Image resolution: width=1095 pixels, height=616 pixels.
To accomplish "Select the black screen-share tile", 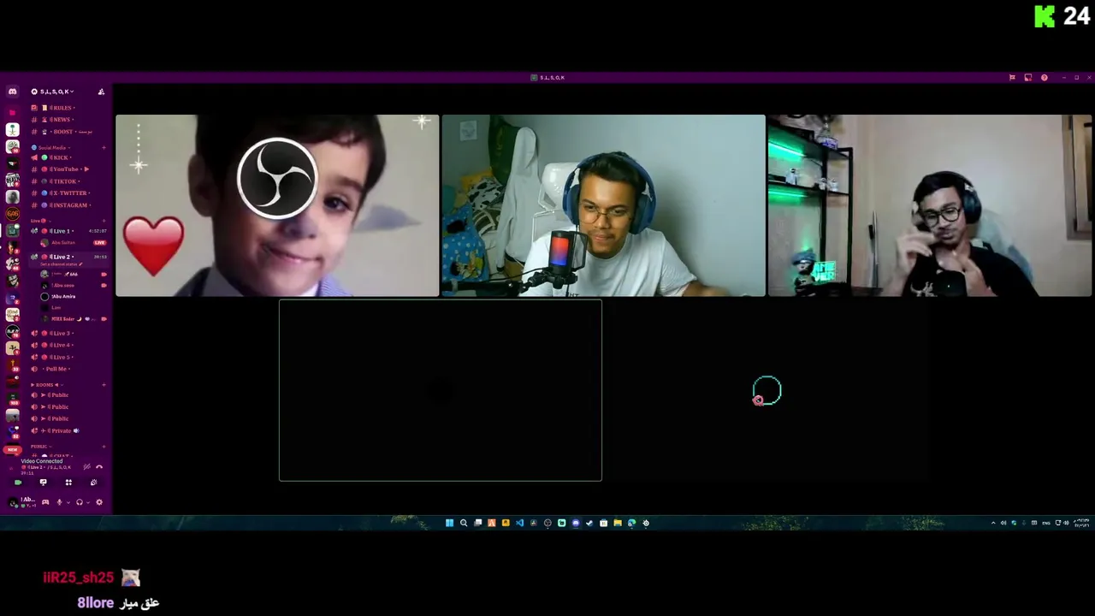I will point(441,390).
